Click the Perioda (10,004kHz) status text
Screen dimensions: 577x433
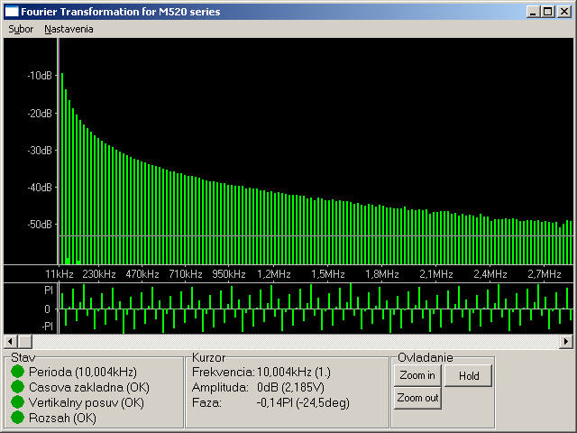coord(83,372)
